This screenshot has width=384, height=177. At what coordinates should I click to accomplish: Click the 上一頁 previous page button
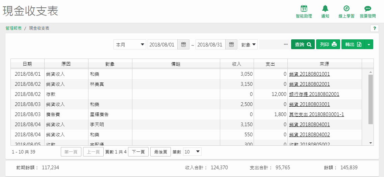[x=93, y=152]
